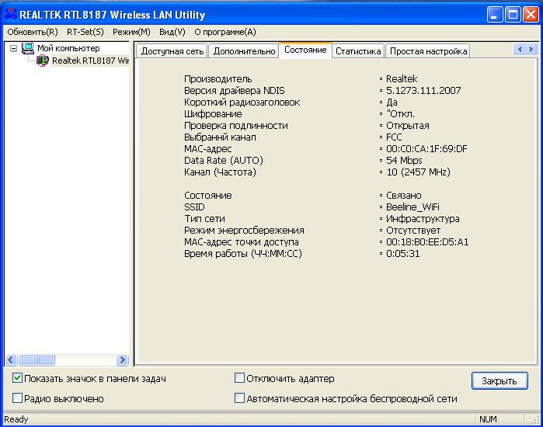This screenshot has height=427, width=543.
Task: Enable Автоматическая настройка беспроводной сети
Action: 239,398
